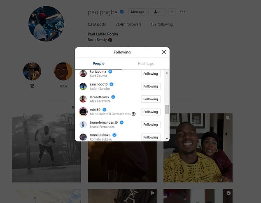Click verified badge beside brunofernandes.10
The width and height of the screenshot is (261, 203).
click(x=122, y=122)
